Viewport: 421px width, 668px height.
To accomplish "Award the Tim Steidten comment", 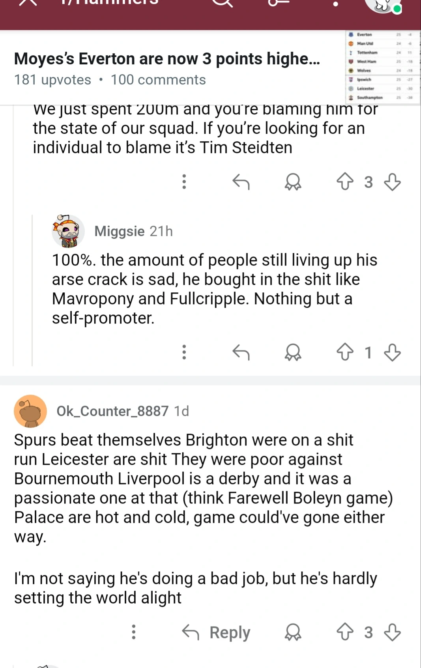I will tap(293, 182).
